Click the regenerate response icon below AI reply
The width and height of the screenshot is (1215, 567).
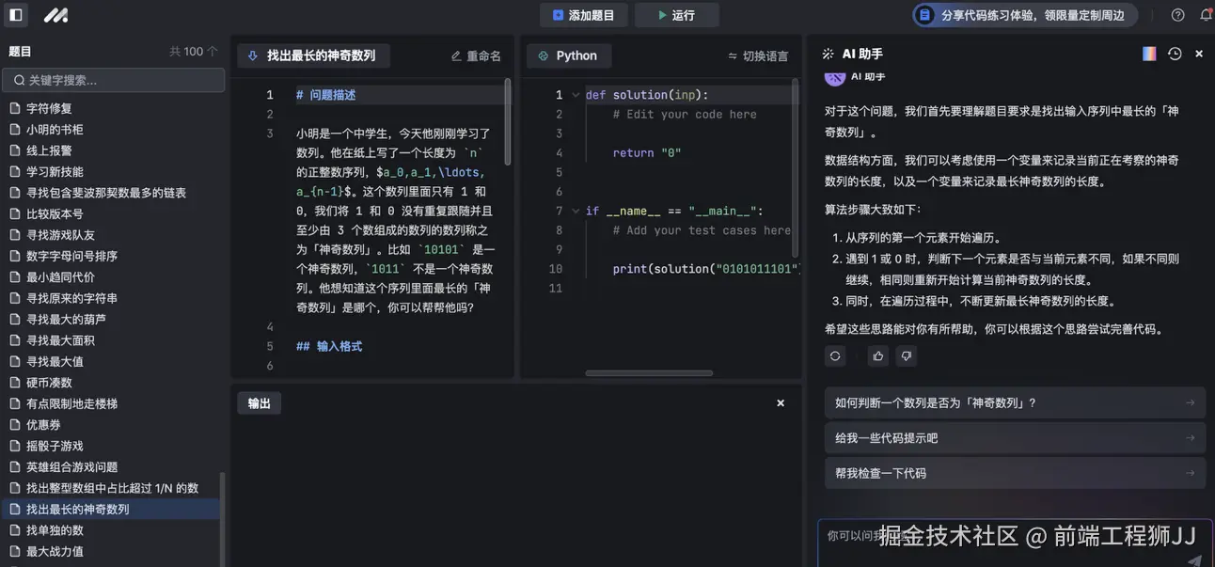[x=834, y=354]
